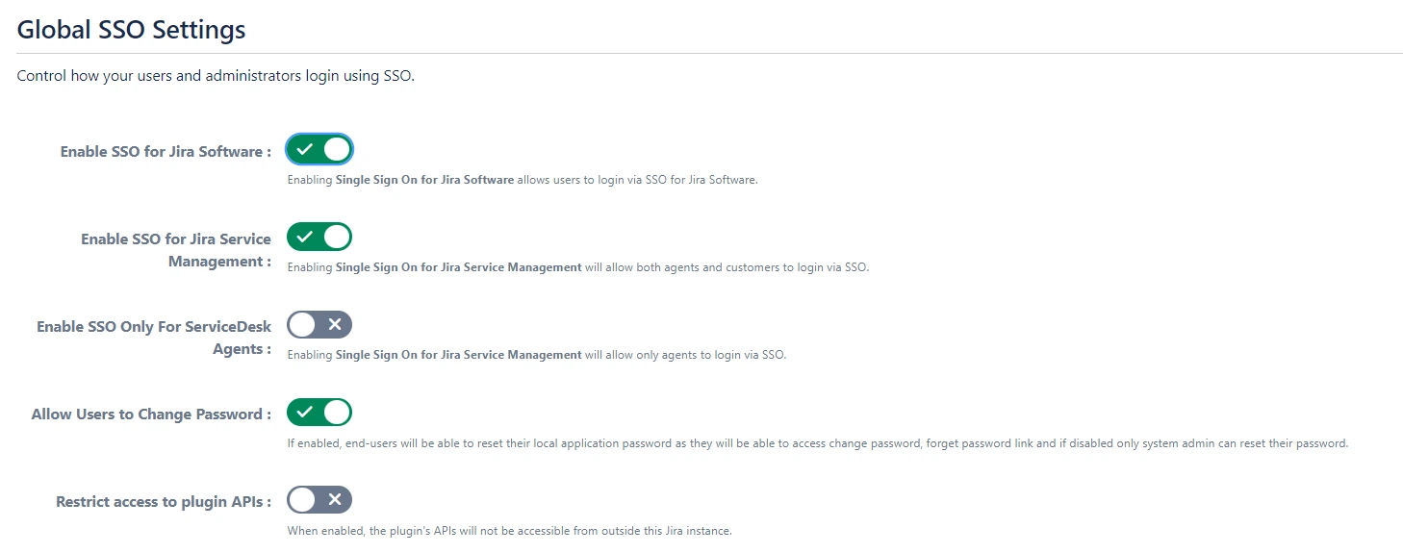Click the 'Enable SSO for Jira Software :' label
The width and height of the screenshot is (1403, 553).
(166, 152)
